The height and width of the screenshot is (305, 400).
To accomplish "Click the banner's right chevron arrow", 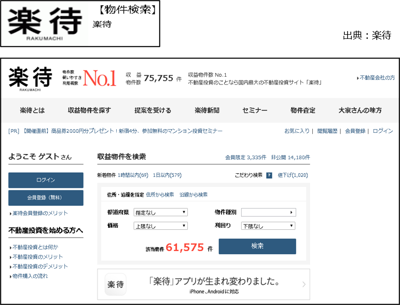I will tap(304, 284).
